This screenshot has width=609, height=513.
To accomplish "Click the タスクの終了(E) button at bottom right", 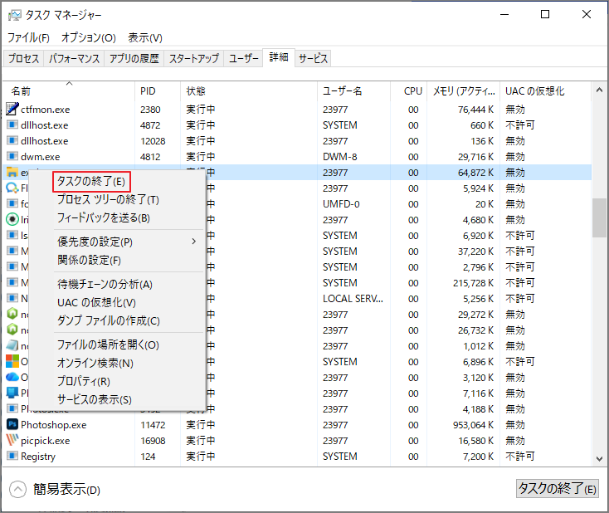I will pos(558,489).
